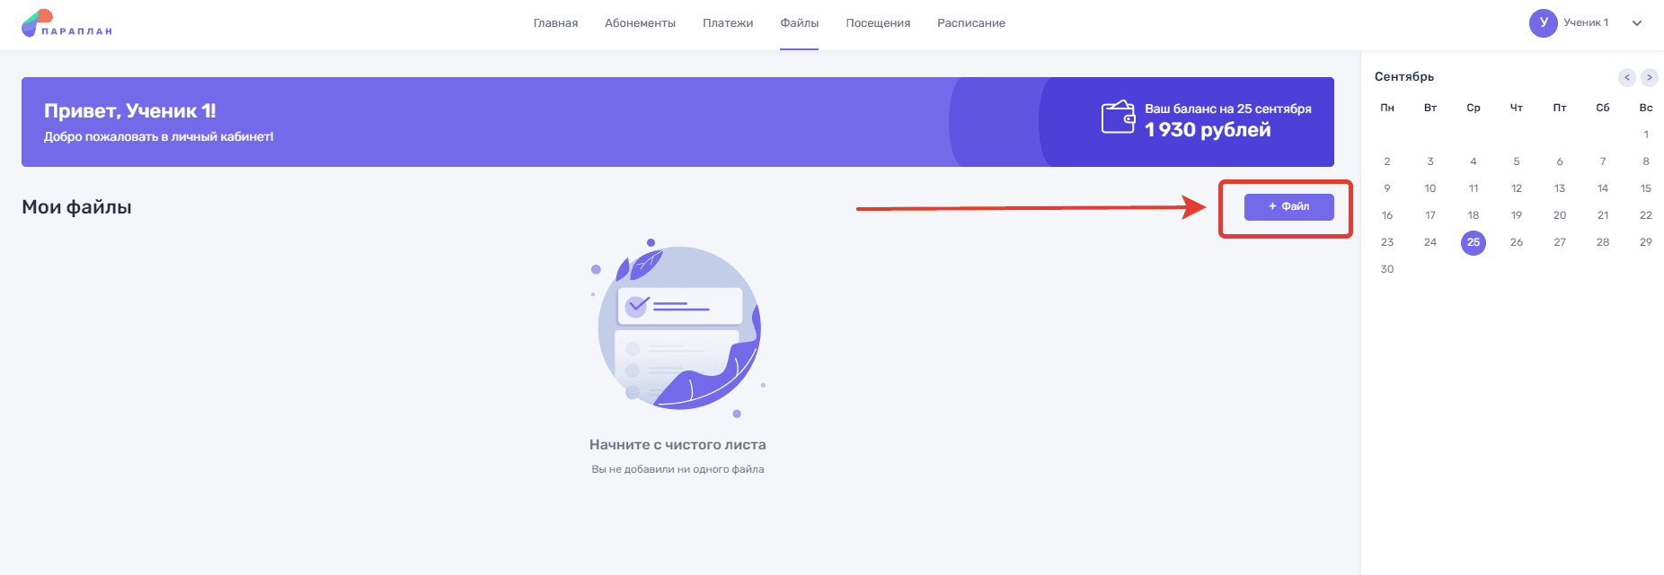Image resolution: width=1664 pixels, height=575 pixels.
Task: Click the Параплан logo
Action: pyautogui.click(x=66, y=23)
